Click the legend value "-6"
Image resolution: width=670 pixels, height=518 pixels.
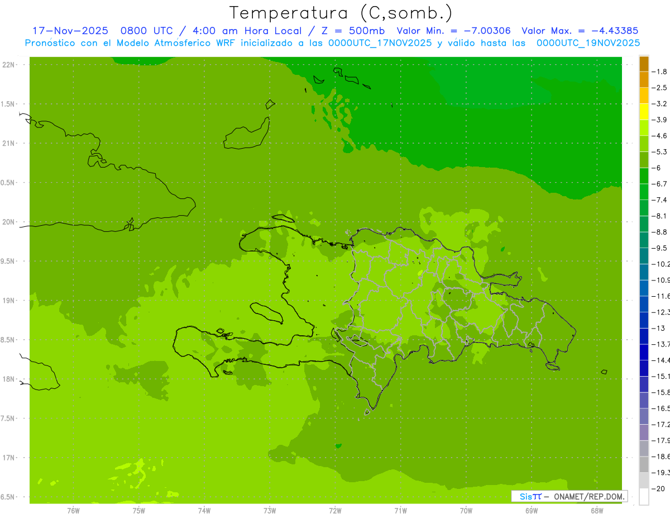coord(657,168)
